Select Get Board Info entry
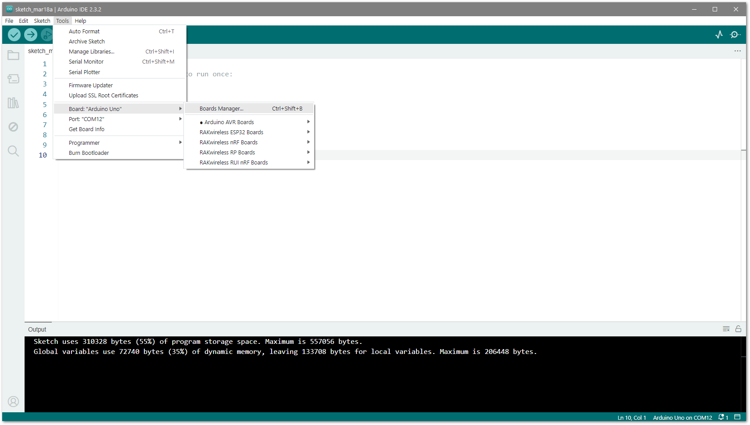 118,129
